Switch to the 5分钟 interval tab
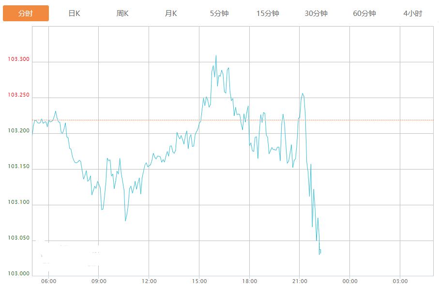Screen dimensions: 439x284 coord(219,14)
